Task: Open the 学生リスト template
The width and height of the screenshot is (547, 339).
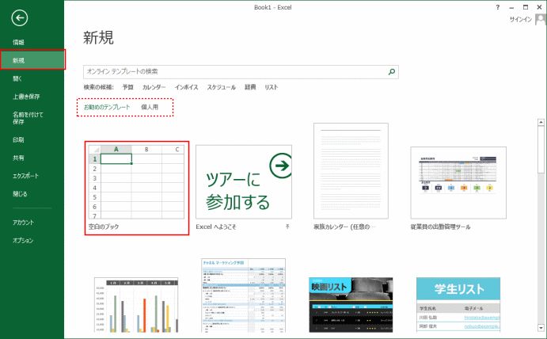Action: [x=458, y=305]
